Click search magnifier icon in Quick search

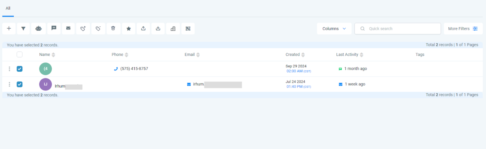click(363, 29)
